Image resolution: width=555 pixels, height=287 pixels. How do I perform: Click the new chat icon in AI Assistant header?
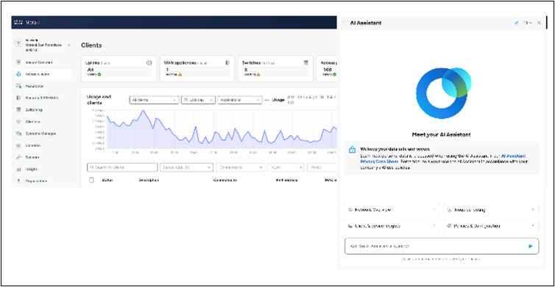pos(517,23)
